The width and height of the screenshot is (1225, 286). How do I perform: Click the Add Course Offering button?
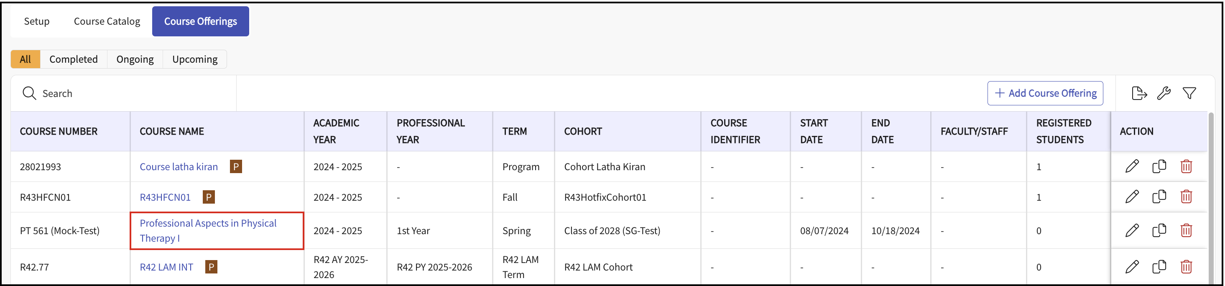[1045, 93]
